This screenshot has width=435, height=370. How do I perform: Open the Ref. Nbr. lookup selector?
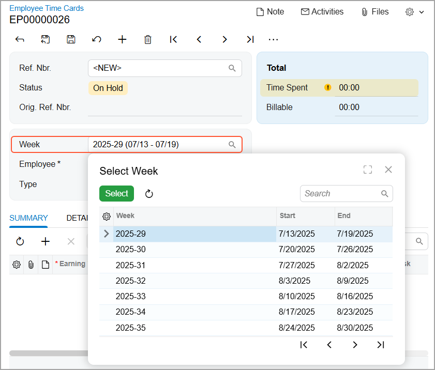232,68
